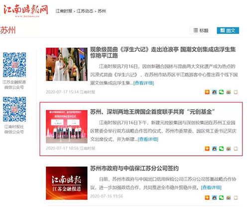The image size is (248, 207).
Task: Click the copy icon on the 中信保 article
Action: point(236,198)
